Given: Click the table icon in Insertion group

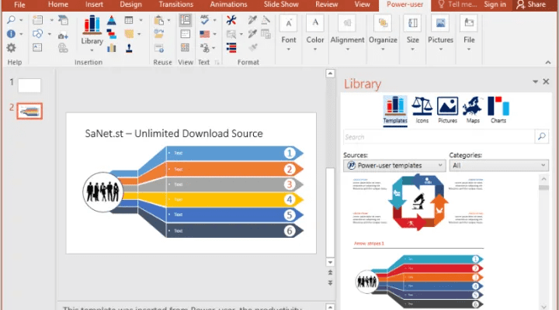Looking at the screenshot, I should pos(129,20).
